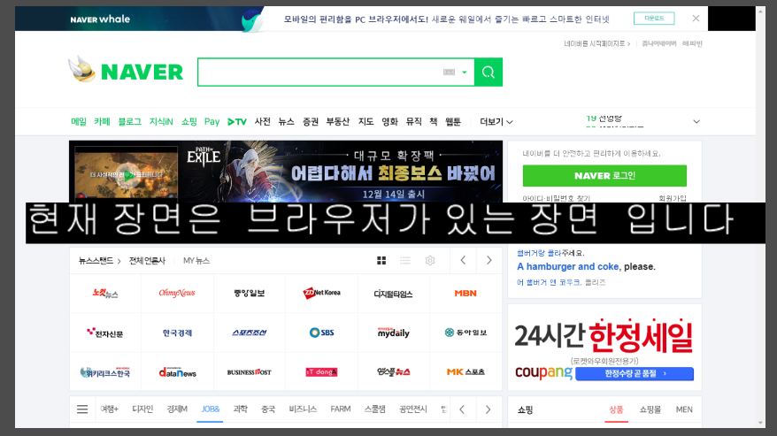Open the datanews publisher logo
777x436 pixels.
(177, 372)
